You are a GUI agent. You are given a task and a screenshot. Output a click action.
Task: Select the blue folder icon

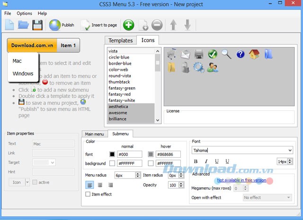click(268, 54)
